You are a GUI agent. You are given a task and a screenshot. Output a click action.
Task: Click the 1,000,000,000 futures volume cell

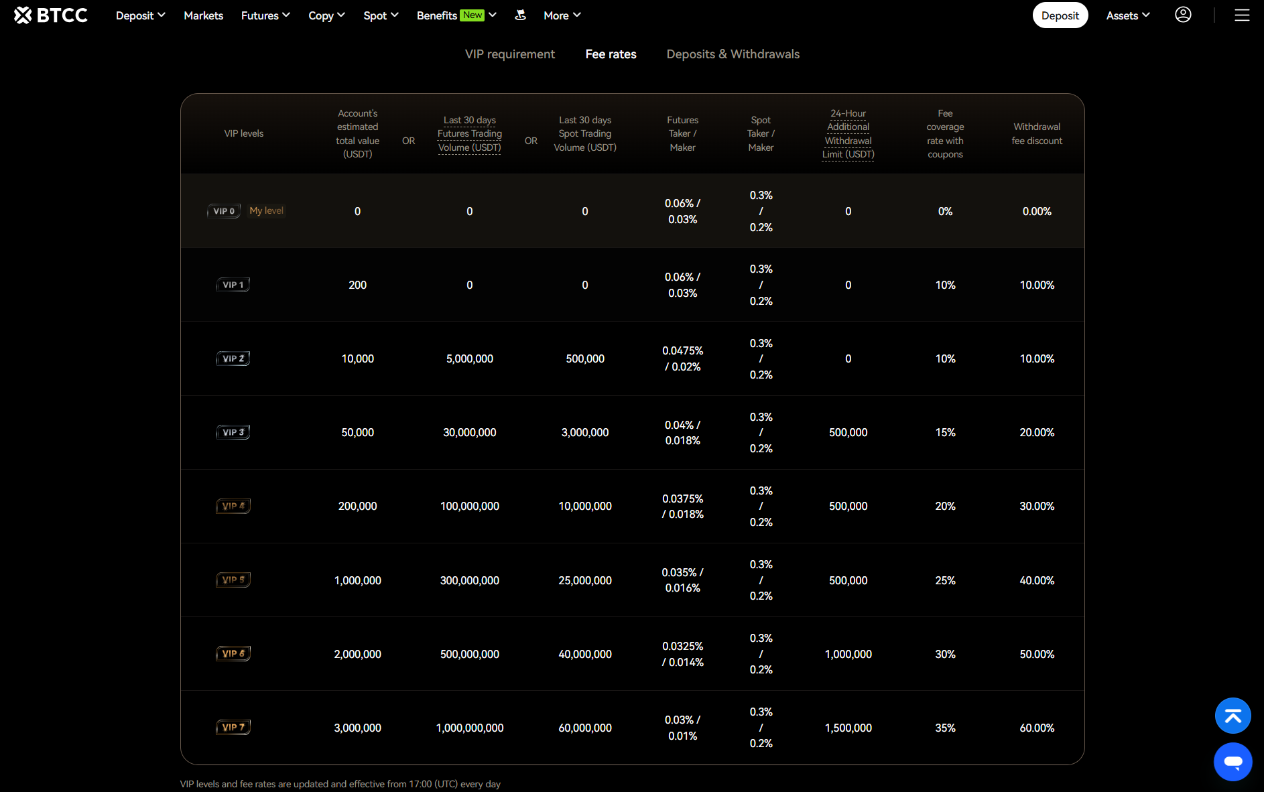(470, 728)
